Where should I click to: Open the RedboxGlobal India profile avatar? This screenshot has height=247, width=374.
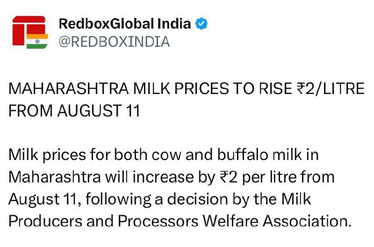(29, 33)
